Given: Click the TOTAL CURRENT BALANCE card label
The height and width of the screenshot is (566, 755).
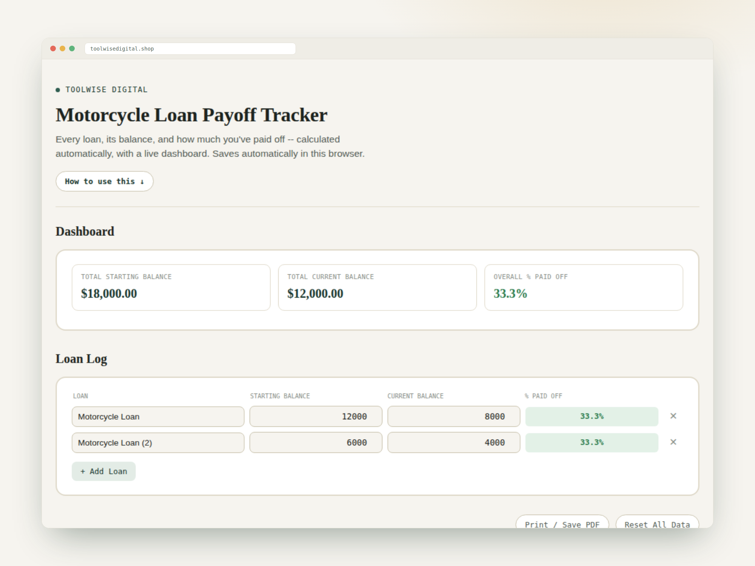Looking at the screenshot, I should click(330, 277).
